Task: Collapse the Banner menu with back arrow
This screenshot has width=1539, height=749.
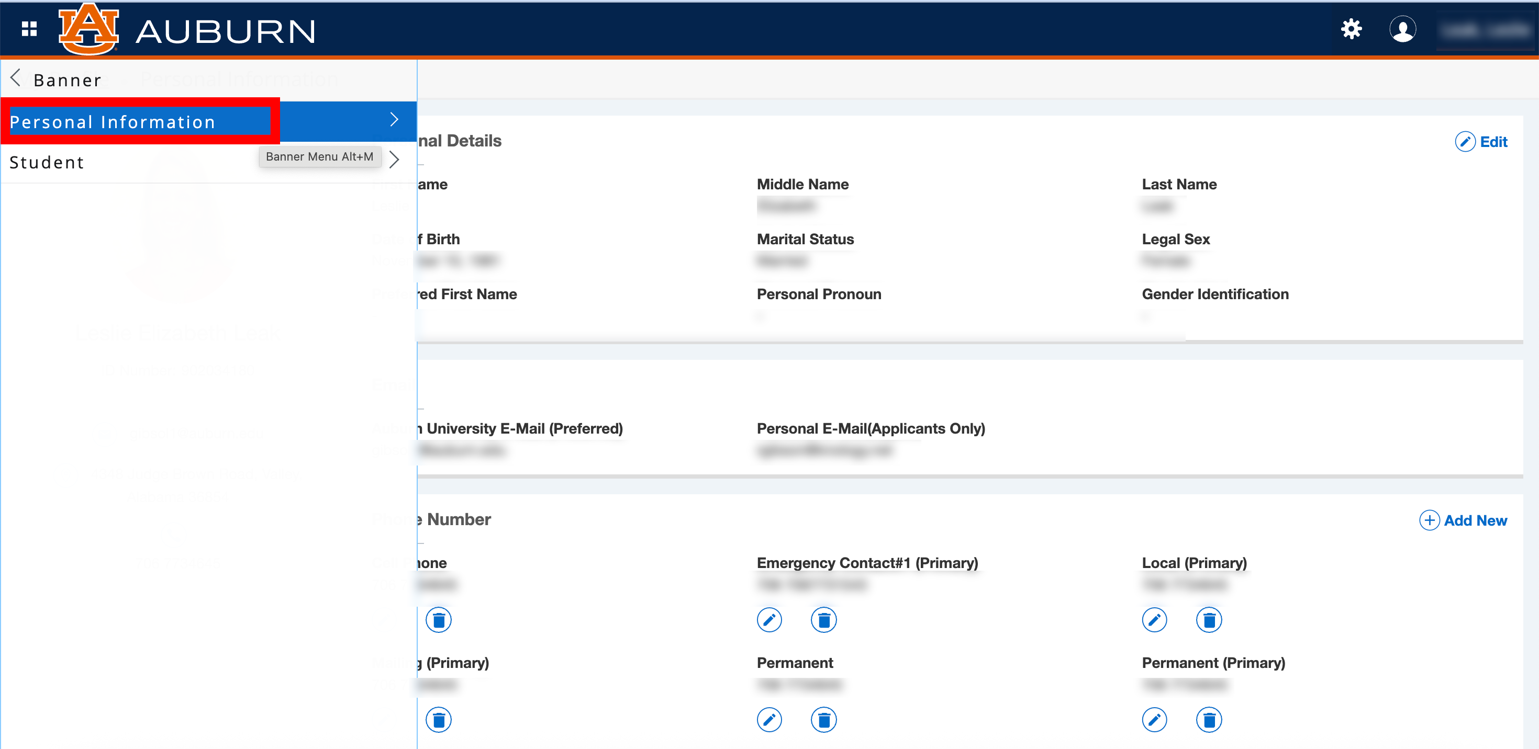Action: point(15,77)
